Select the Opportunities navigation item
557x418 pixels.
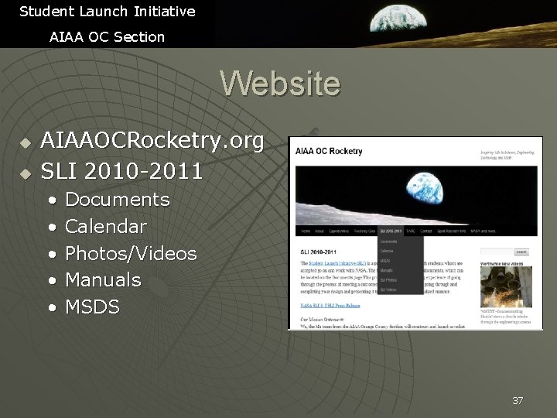click(x=339, y=231)
